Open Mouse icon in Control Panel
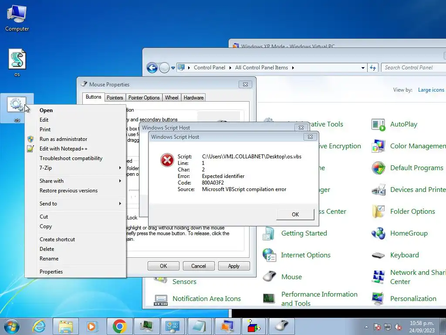Image resolution: width=446 pixels, height=335 pixels. click(x=269, y=277)
